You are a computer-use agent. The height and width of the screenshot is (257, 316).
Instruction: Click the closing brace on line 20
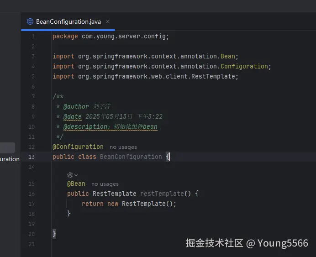[x=54, y=234]
